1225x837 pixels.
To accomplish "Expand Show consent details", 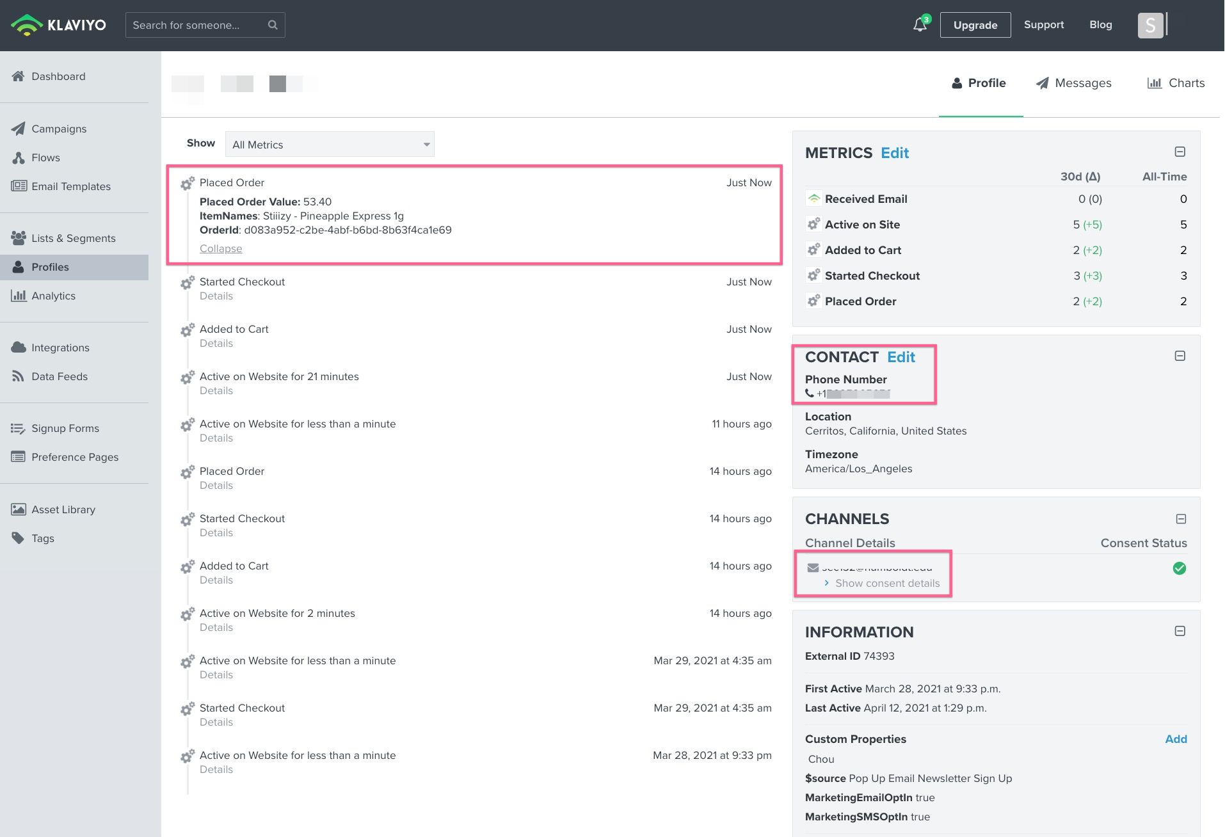I will [887, 583].
